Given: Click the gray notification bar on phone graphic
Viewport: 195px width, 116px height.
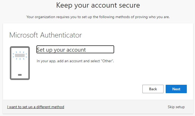Looking at the screenshot, I should tap(20, 56).
